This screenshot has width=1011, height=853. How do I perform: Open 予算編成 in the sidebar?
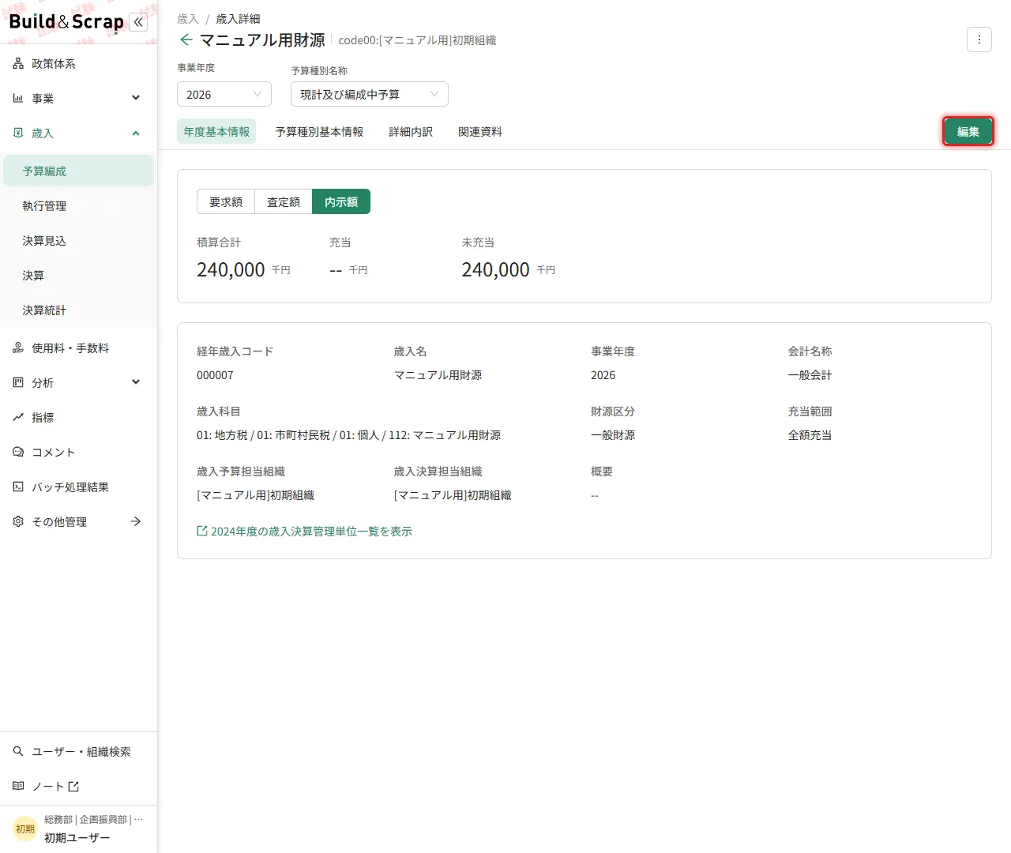[79, 171]
